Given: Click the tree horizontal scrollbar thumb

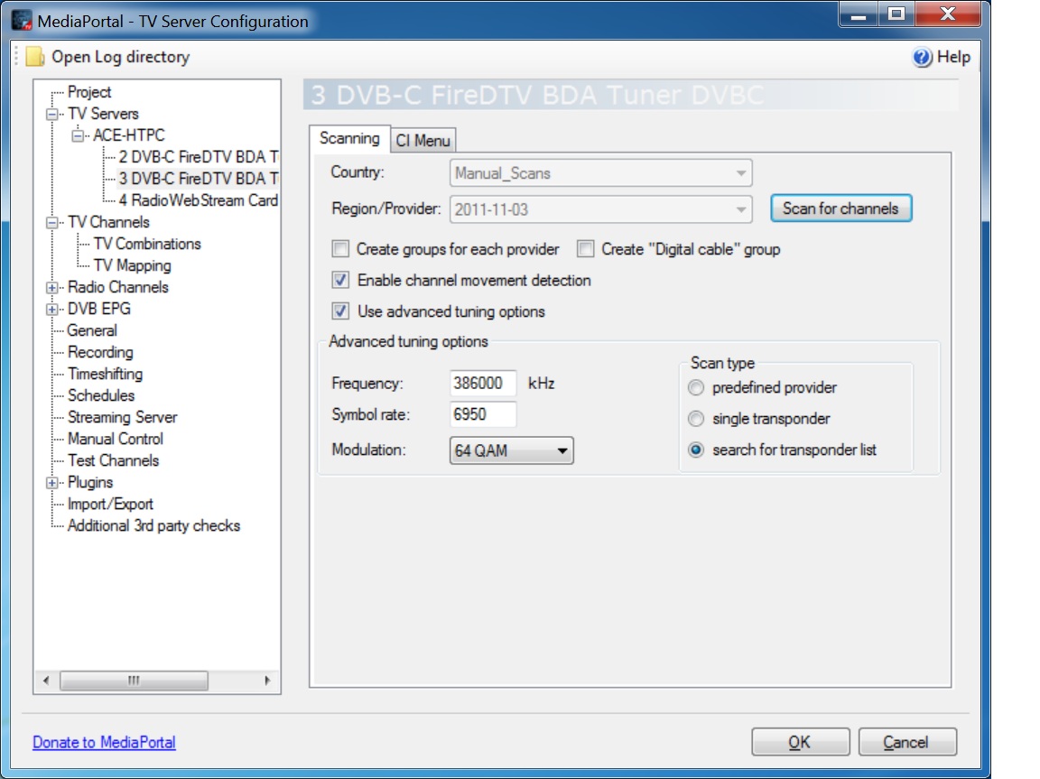Looking at the screenshot, I should (x=134, y=681).
